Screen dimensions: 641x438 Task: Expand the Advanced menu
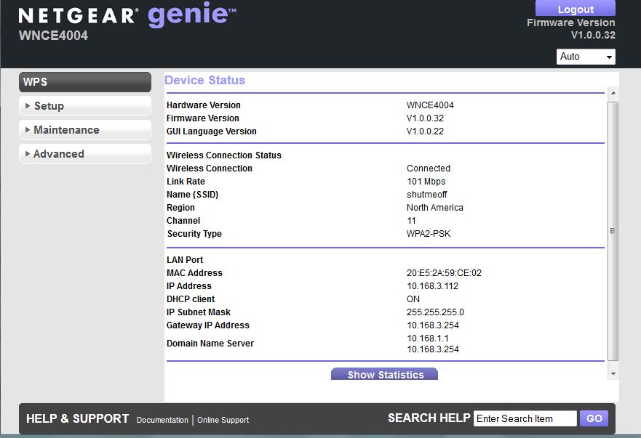(85, 154)
